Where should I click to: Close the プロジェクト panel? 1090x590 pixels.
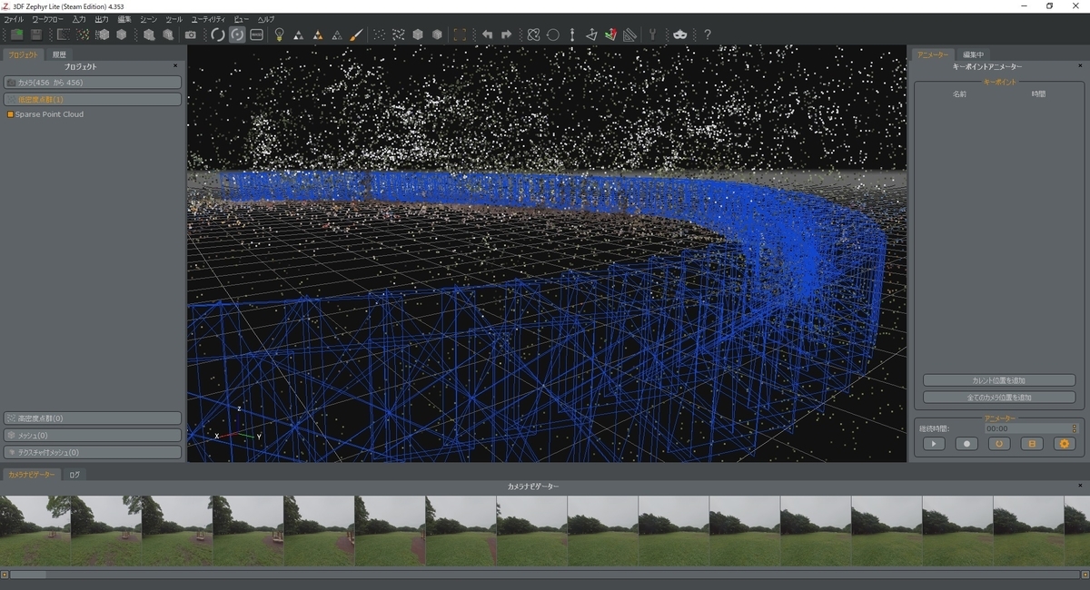pos(175,65)
